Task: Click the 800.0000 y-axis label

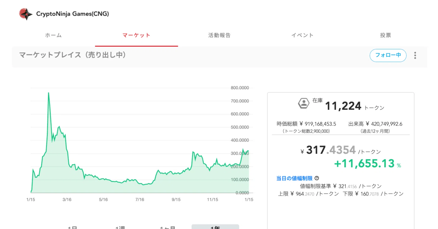Action: click(240, 88)
